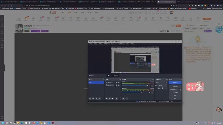
Task: Pop out the Scenes dock panel
Action: 103,79
